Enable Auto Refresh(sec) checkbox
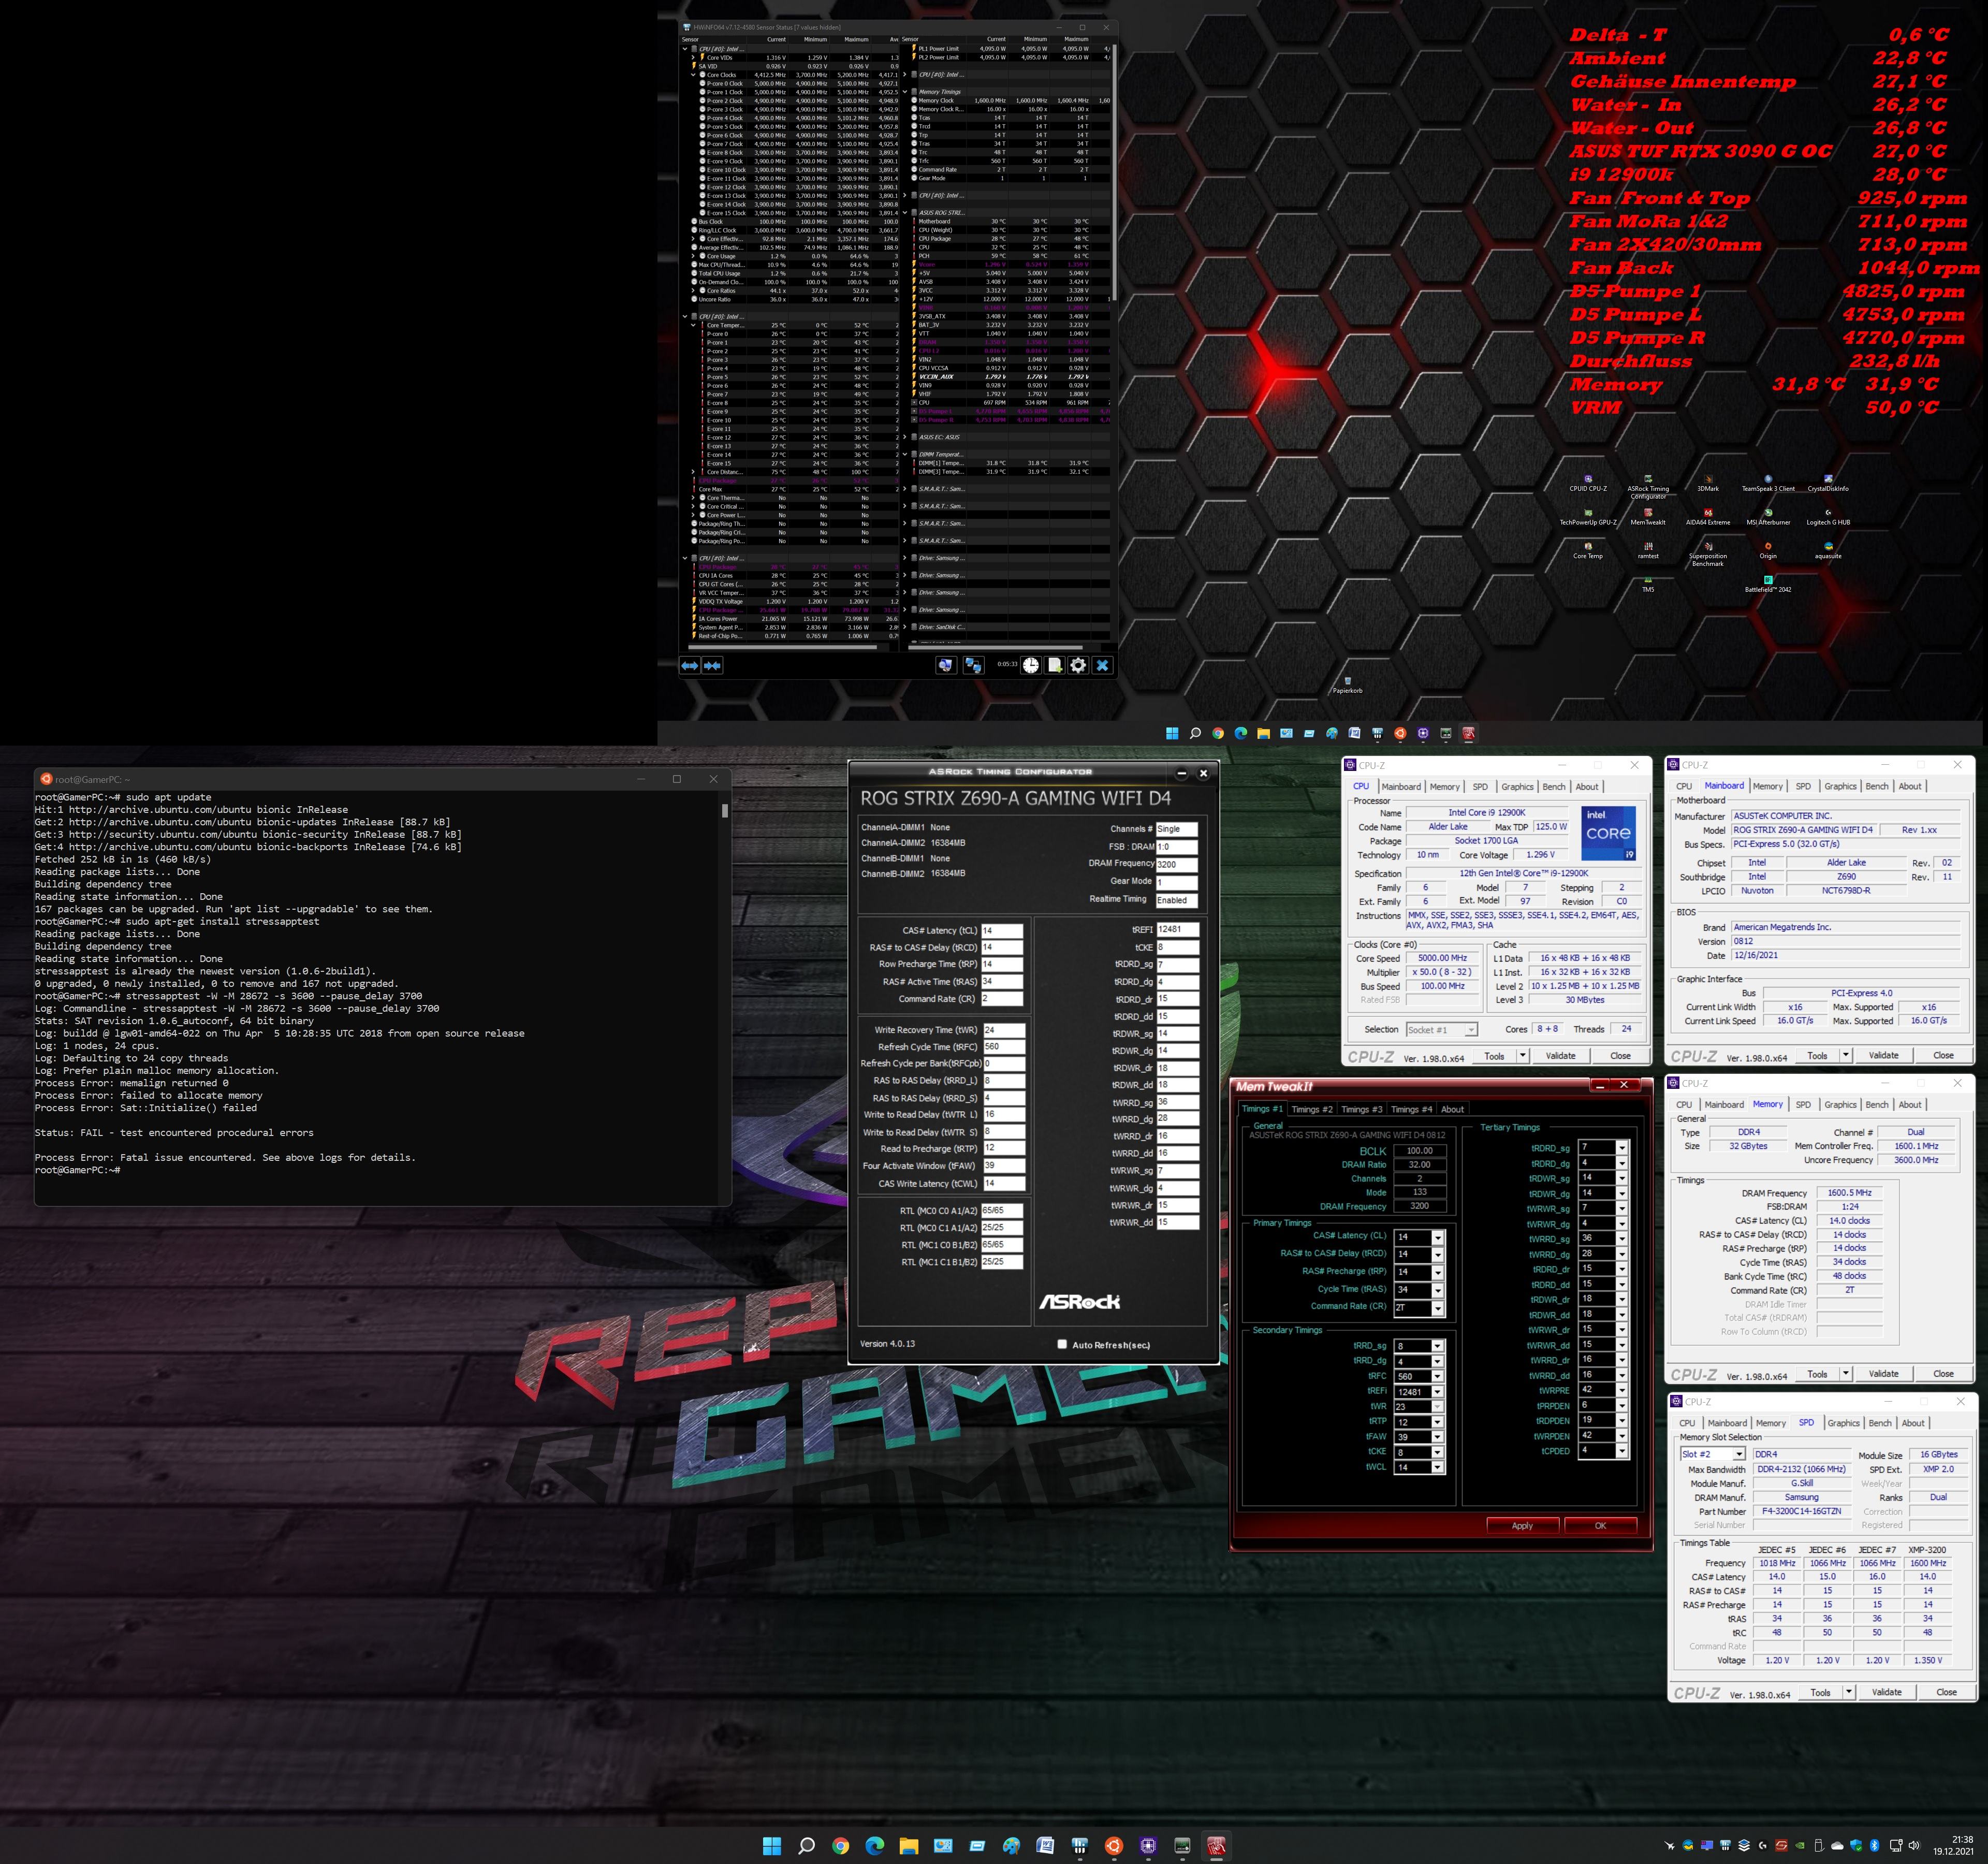This screenshot has width=1988, height=1864. click(x=1062, y=1344)
